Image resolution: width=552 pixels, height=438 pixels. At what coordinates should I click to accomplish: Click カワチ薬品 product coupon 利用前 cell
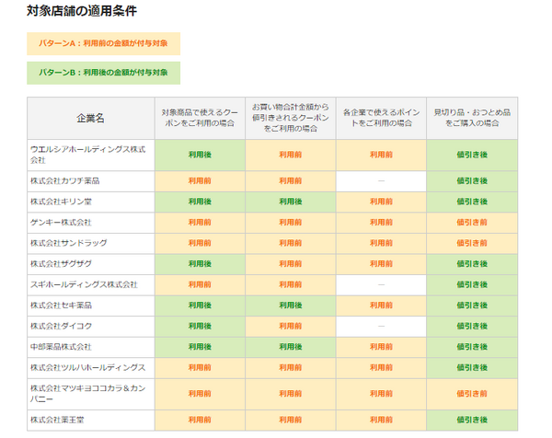tap(200, 181)
